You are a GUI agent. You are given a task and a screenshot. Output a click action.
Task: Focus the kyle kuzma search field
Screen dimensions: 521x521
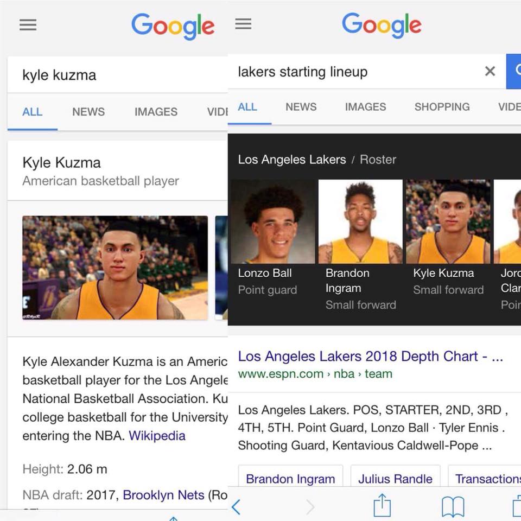click(118, 75)
